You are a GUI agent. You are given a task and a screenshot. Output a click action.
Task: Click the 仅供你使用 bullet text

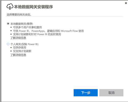(x=20, y=47)
